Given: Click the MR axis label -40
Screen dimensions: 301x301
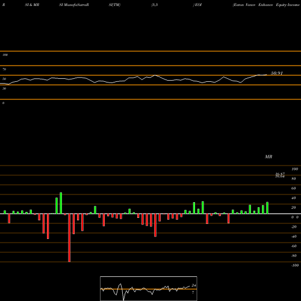Looking at the screenshot, I should (x=294, y=237).
